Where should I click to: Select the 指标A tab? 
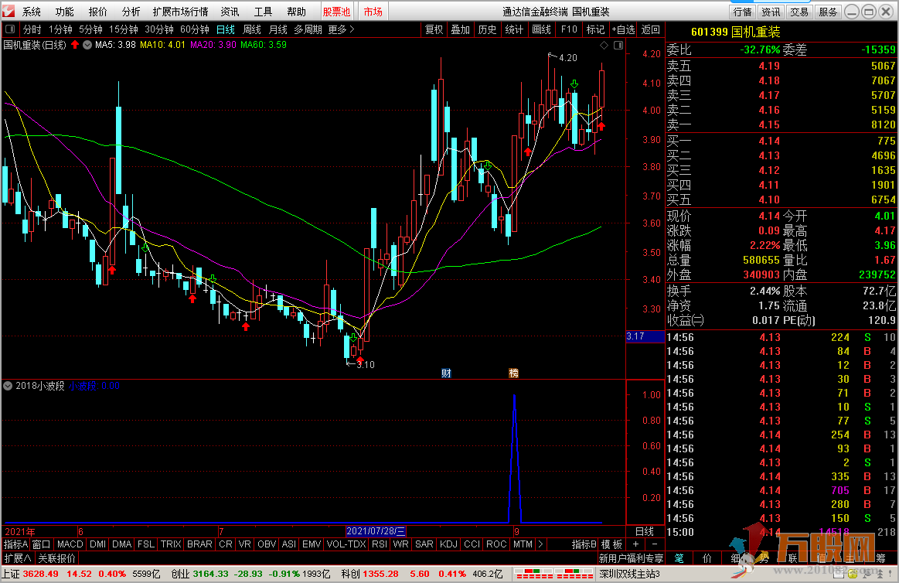point(15,544)
